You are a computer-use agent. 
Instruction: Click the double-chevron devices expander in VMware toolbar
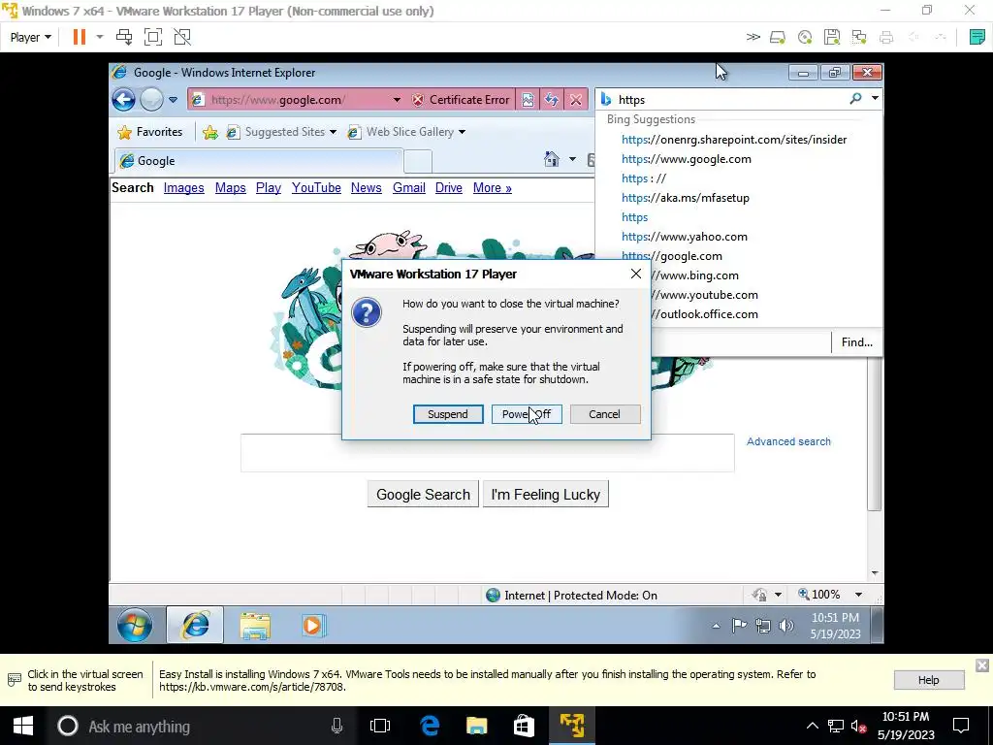coord(753,38)
